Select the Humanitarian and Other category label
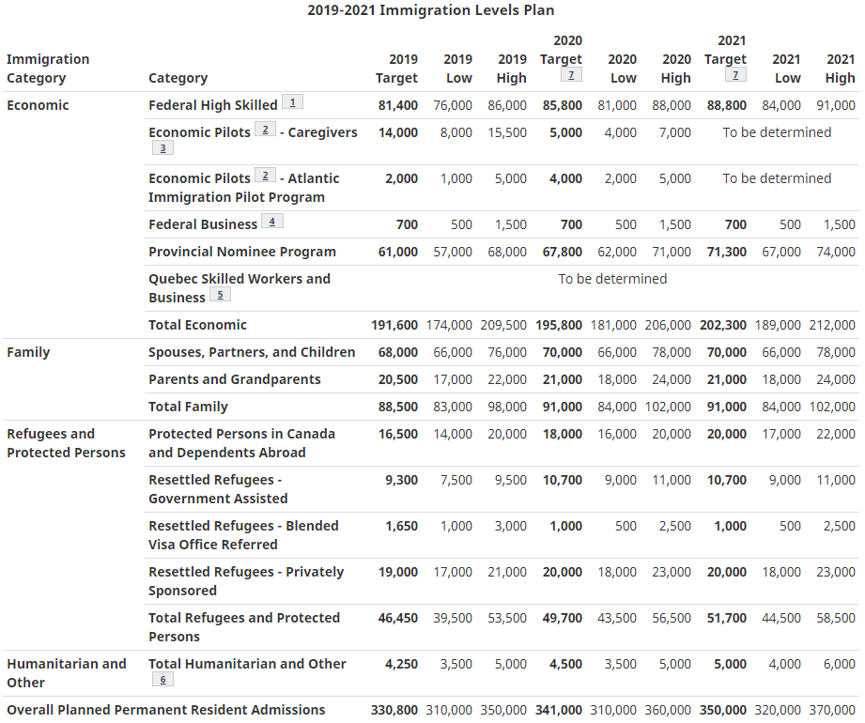Screen dimensions: 865x723 pos(67,673)
